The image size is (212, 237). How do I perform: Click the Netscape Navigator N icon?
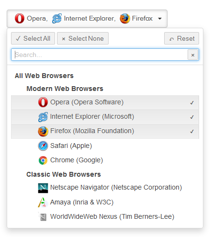pyautogui.click(x=43, y=188)
